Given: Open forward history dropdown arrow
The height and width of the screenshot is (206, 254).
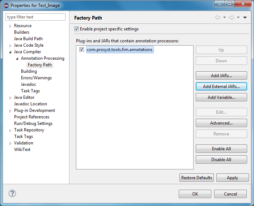Looking at the screenshot, I should tap(238, 17).
